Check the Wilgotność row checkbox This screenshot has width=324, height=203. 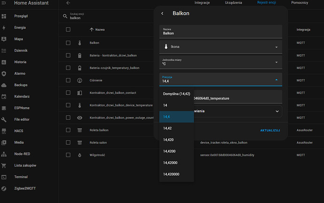click(x=68, y=155)
